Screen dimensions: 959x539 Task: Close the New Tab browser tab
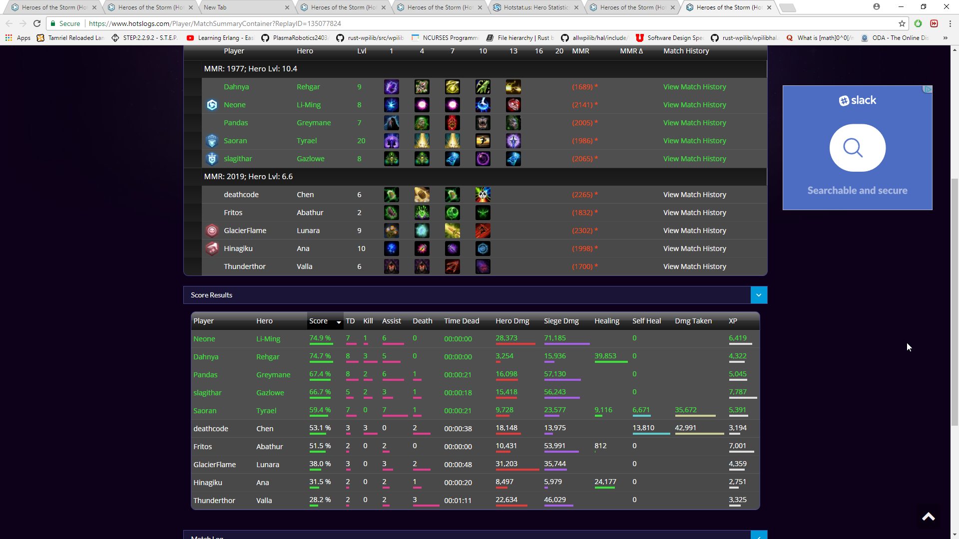[287, 7]
